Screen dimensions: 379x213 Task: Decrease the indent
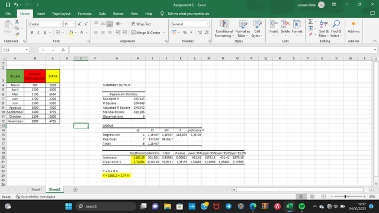[x=118, y=33]
